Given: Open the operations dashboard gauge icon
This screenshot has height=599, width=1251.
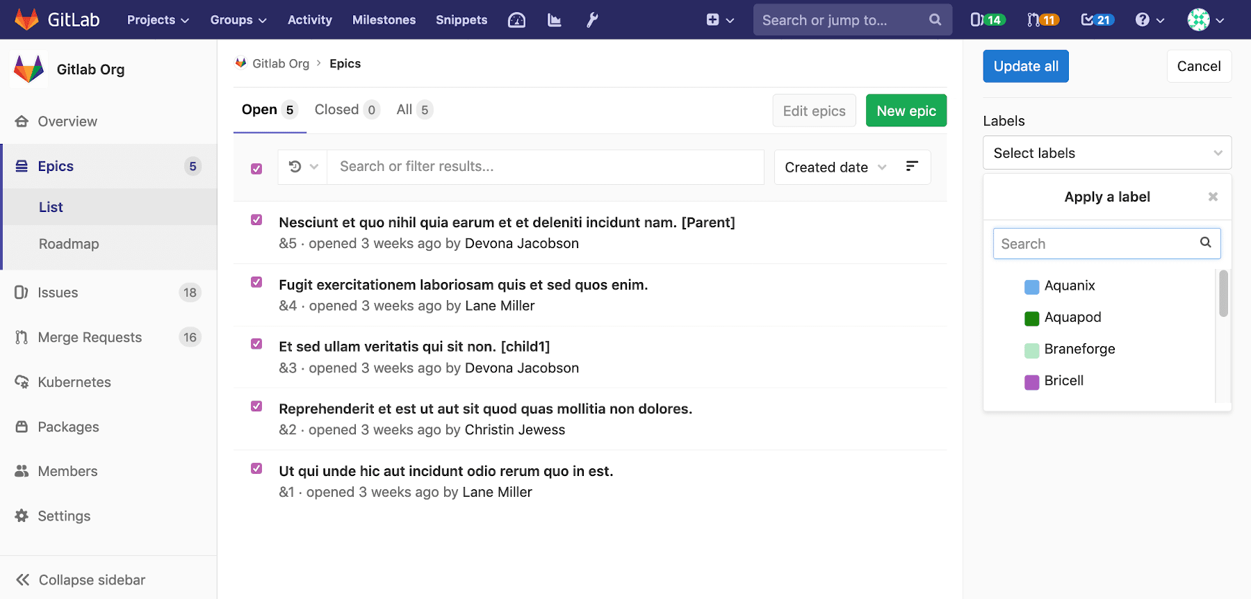Looking at the screenshot, I should 516,20.
